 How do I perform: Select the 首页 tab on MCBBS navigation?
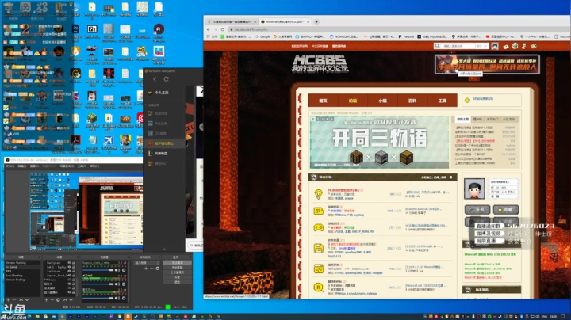point(323,101)
